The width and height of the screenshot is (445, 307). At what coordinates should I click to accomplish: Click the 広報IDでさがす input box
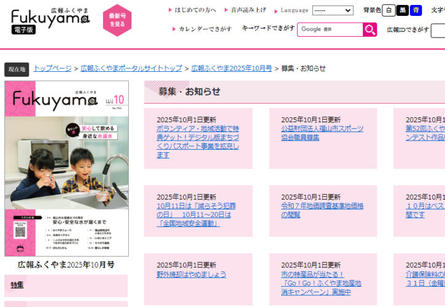tap(438, 31)
